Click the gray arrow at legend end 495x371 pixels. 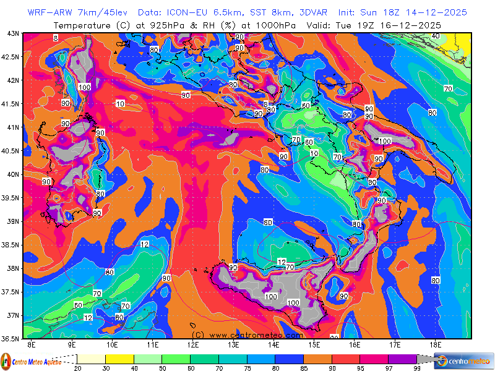pos(427,359)
